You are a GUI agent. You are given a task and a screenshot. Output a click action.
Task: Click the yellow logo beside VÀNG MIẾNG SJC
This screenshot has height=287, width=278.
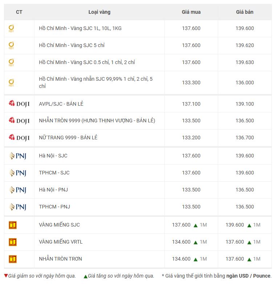[x=13, y=225]
